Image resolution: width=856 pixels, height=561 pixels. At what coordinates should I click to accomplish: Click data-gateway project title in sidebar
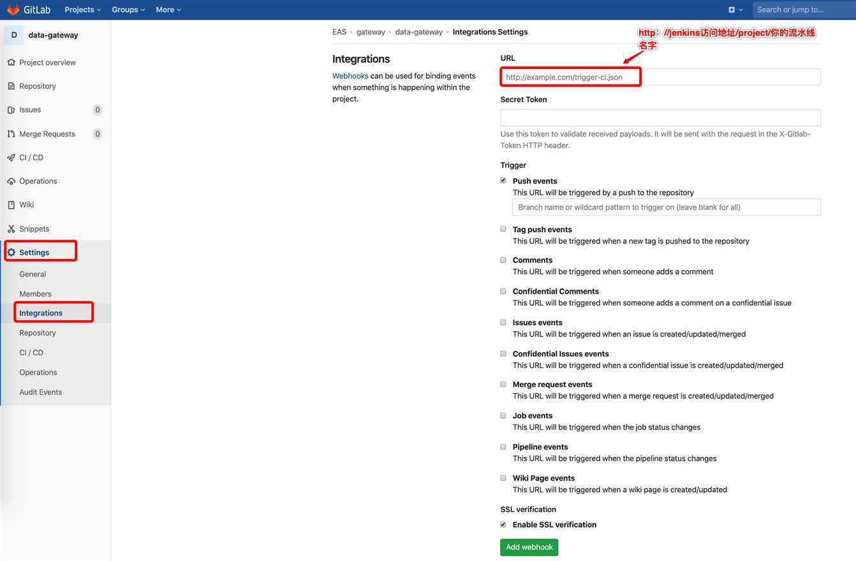pyautogui.click(x=53, y=35)
